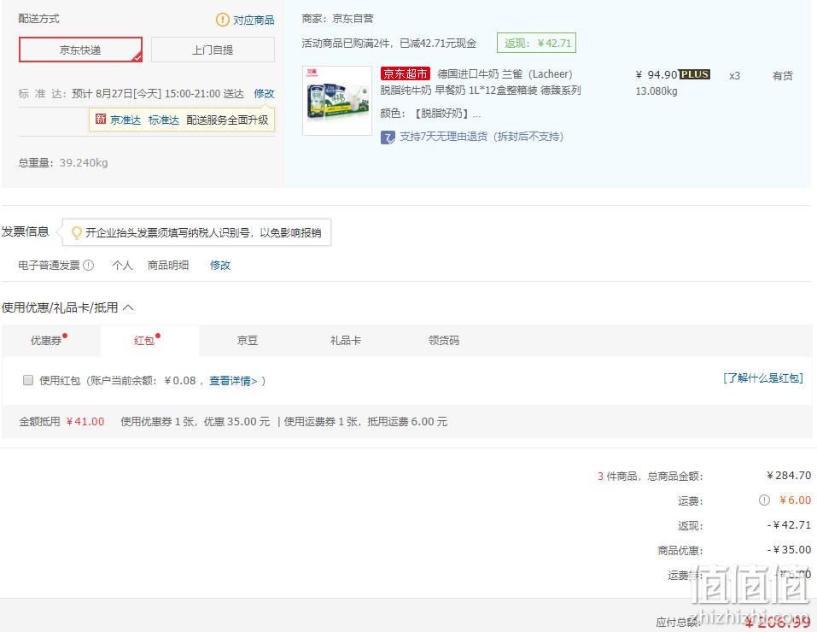Click 商家: 京东自营 merchant text
The image size is (817, 632).
coord(337,19)
